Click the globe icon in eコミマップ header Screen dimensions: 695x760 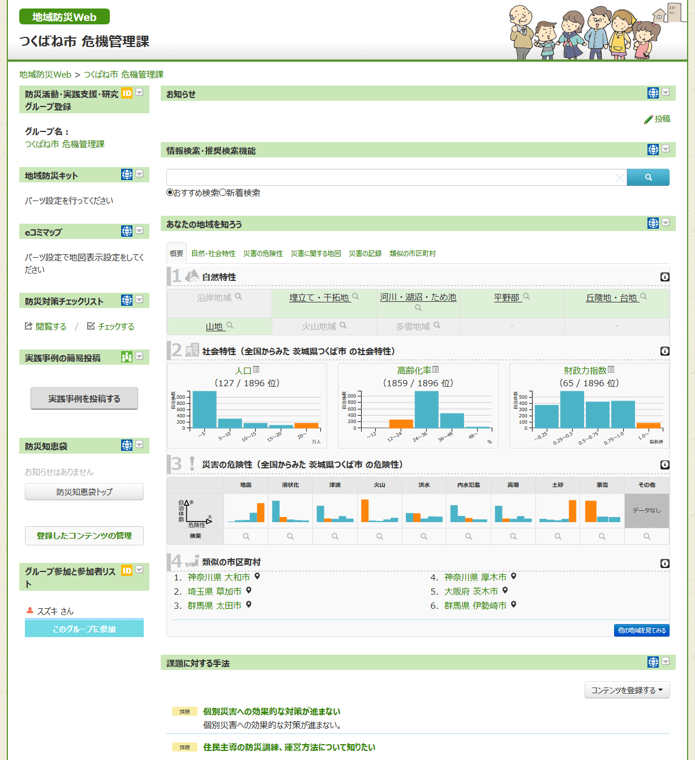126,231
